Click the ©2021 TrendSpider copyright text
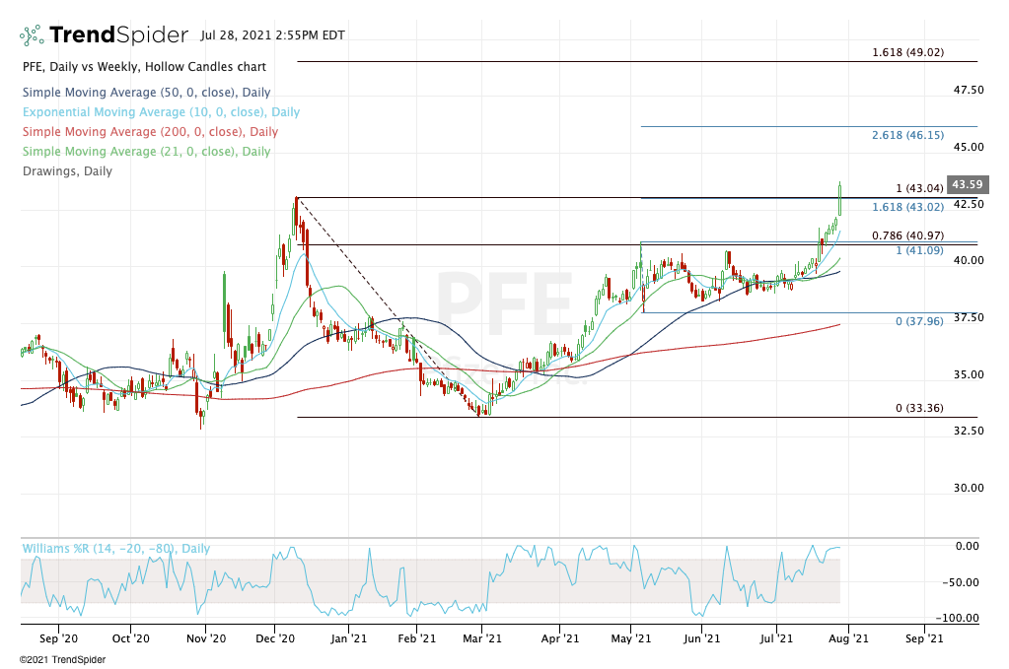 pyautogui.click(x=51, y=659)
